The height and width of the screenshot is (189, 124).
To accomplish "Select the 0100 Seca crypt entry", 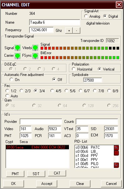I will (37, 147).
